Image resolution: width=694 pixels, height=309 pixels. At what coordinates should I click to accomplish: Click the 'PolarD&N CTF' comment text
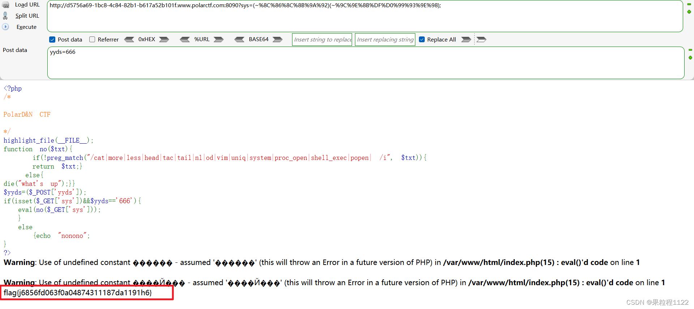pyautogui.click(x=27, y=114)
